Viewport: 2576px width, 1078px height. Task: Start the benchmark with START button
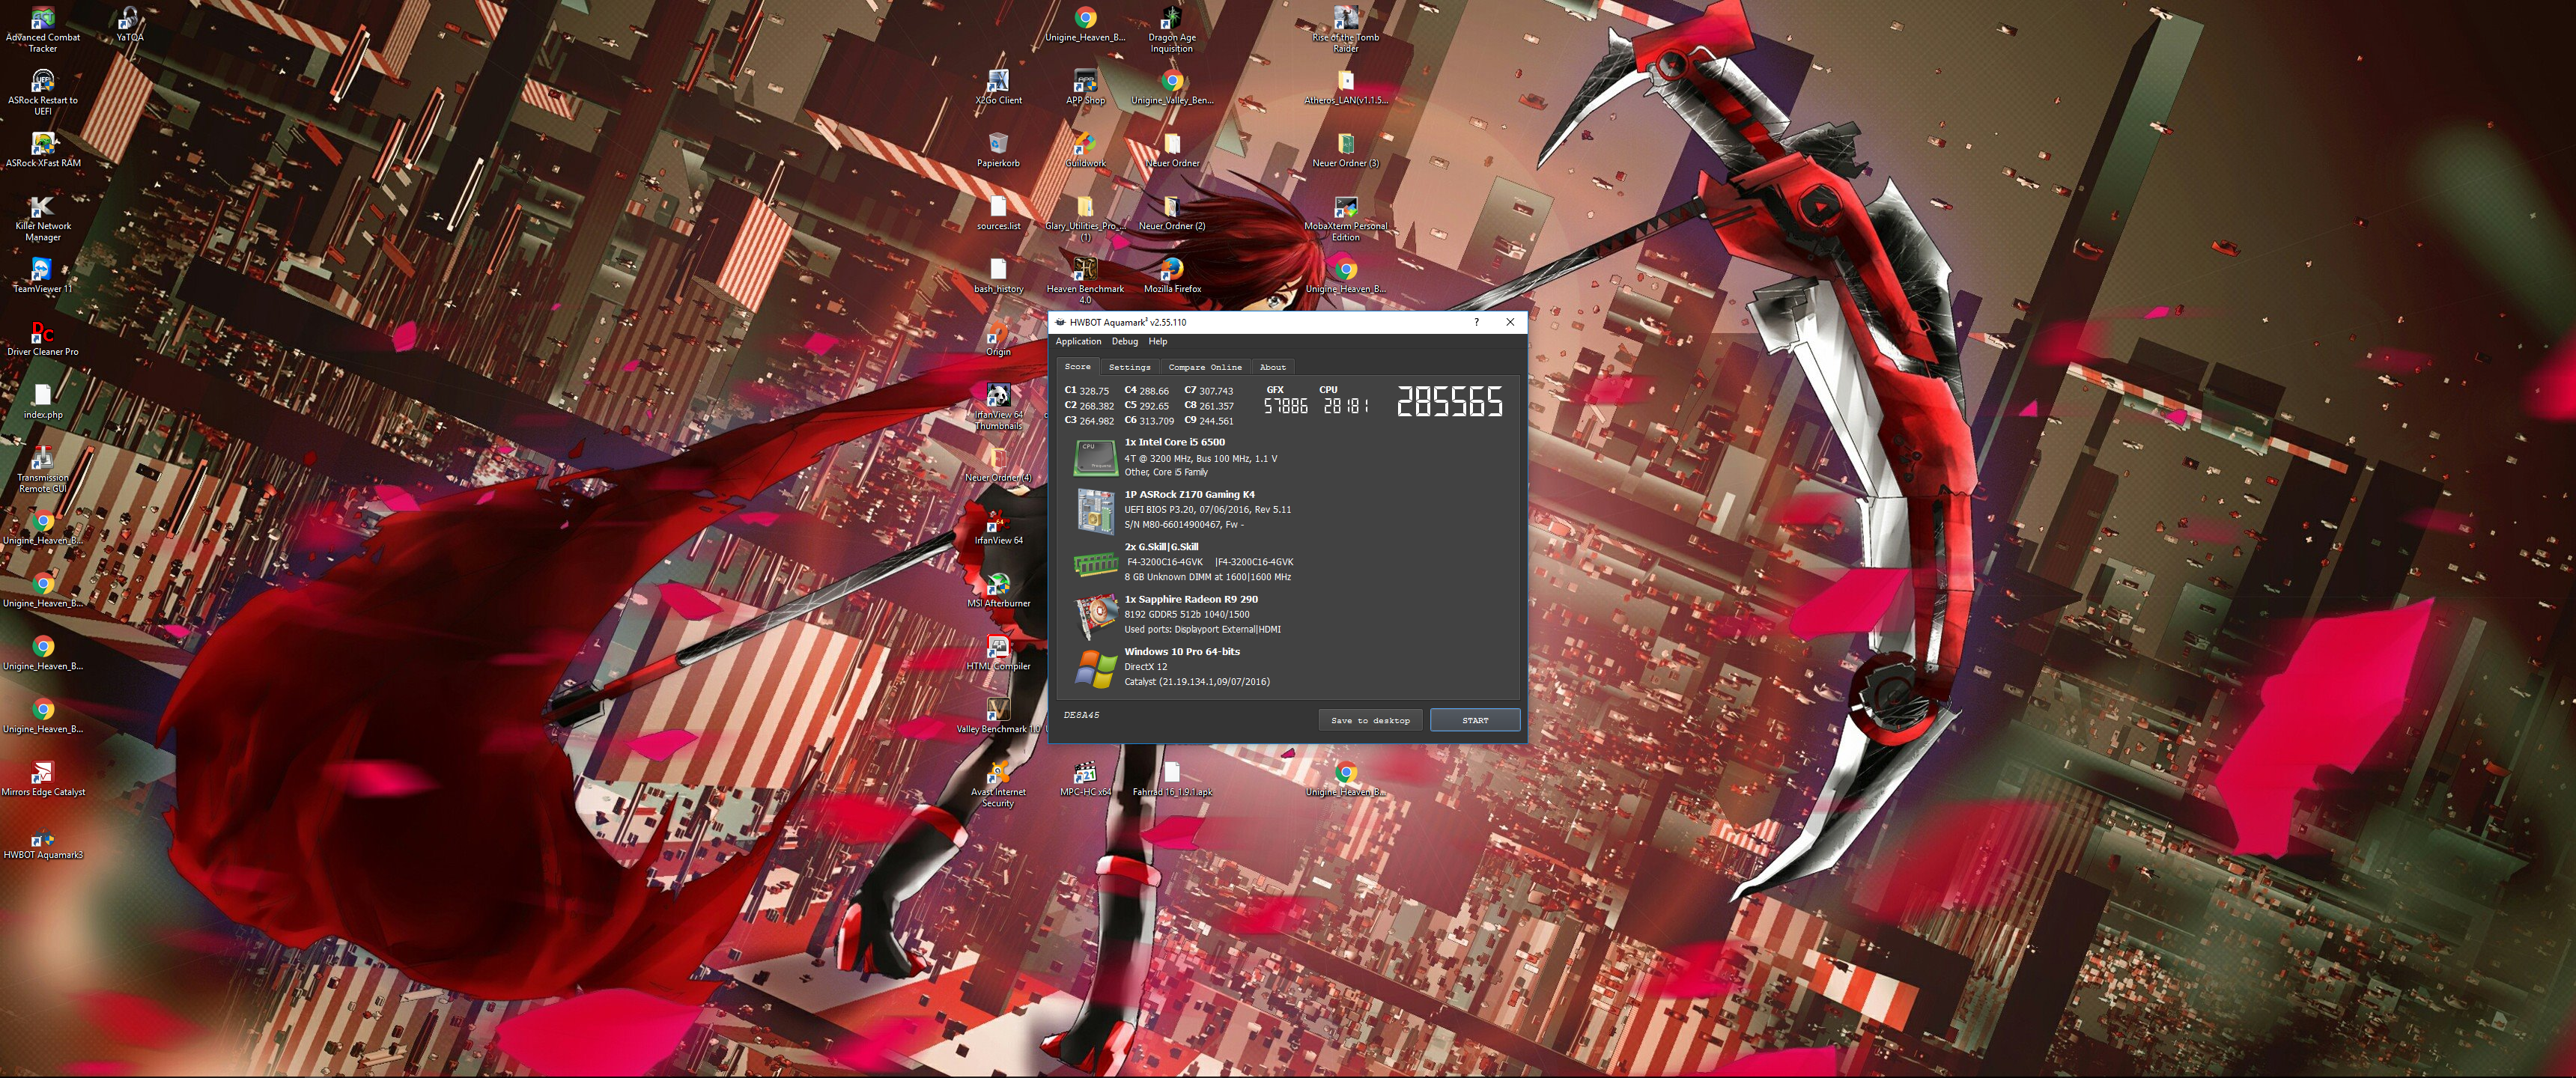click(x=1474, y=720)
